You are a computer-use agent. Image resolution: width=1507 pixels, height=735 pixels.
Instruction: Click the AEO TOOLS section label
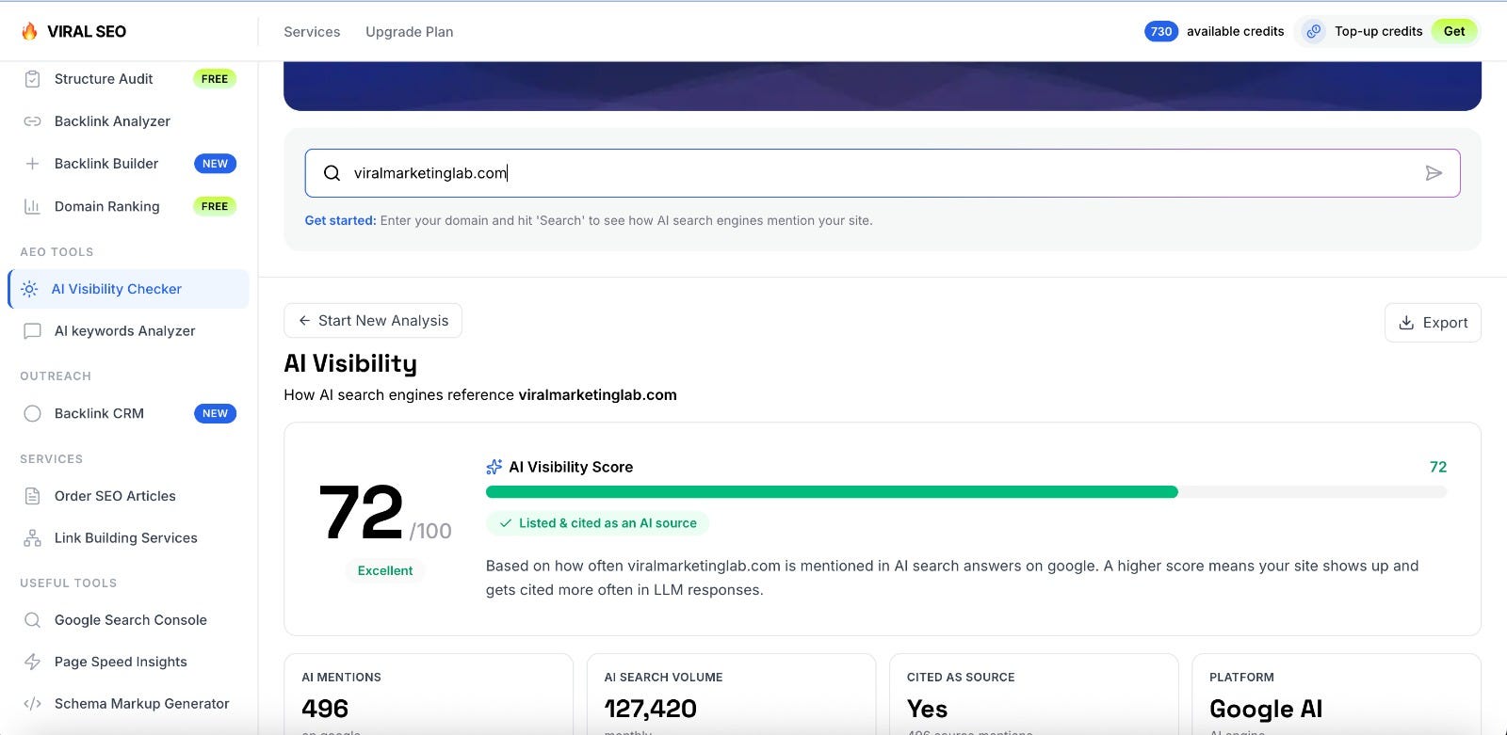tap(57, 252)
